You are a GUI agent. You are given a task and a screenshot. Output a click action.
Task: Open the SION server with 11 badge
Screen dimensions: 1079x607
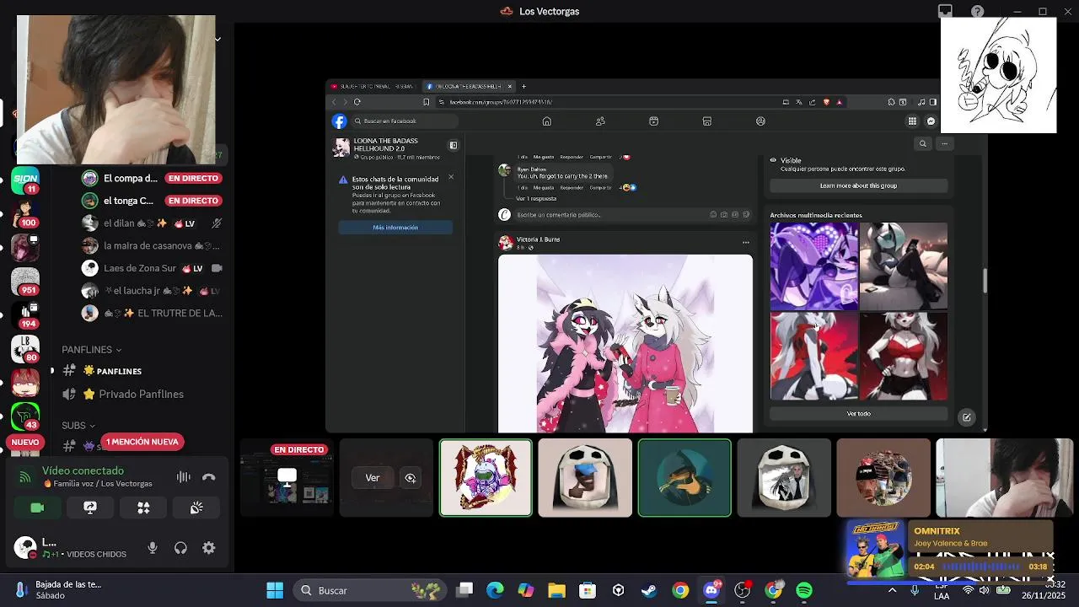click(x=25, y=180)
